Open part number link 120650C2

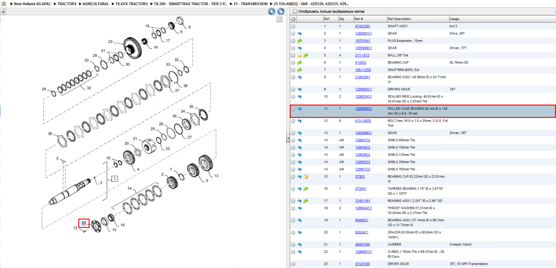[362, 162]
